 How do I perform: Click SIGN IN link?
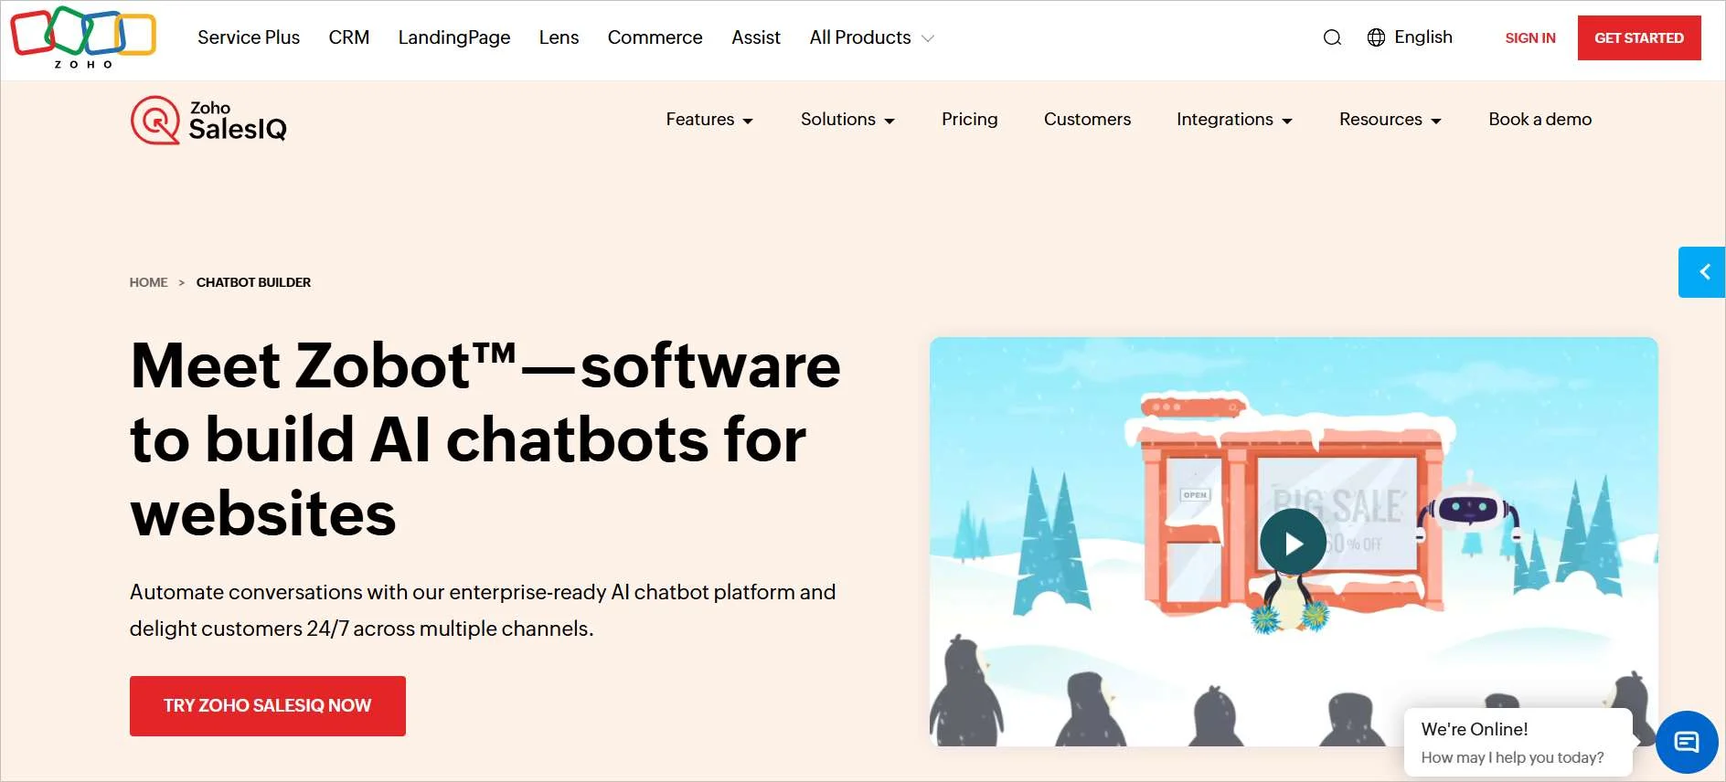[1530, 38]
